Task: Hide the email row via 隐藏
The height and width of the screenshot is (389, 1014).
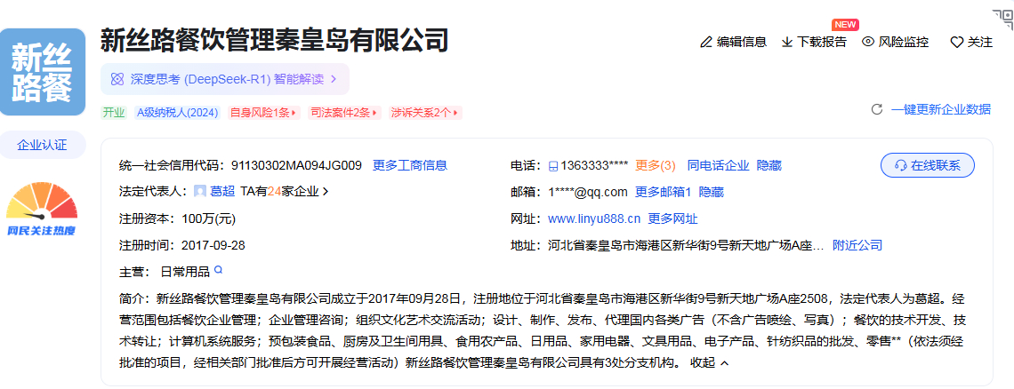Action: click(x=712, y=192)
